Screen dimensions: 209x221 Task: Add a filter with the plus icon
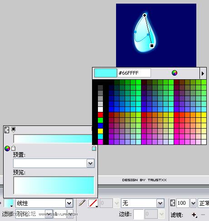pyautogui.click(x=194, y=215)
